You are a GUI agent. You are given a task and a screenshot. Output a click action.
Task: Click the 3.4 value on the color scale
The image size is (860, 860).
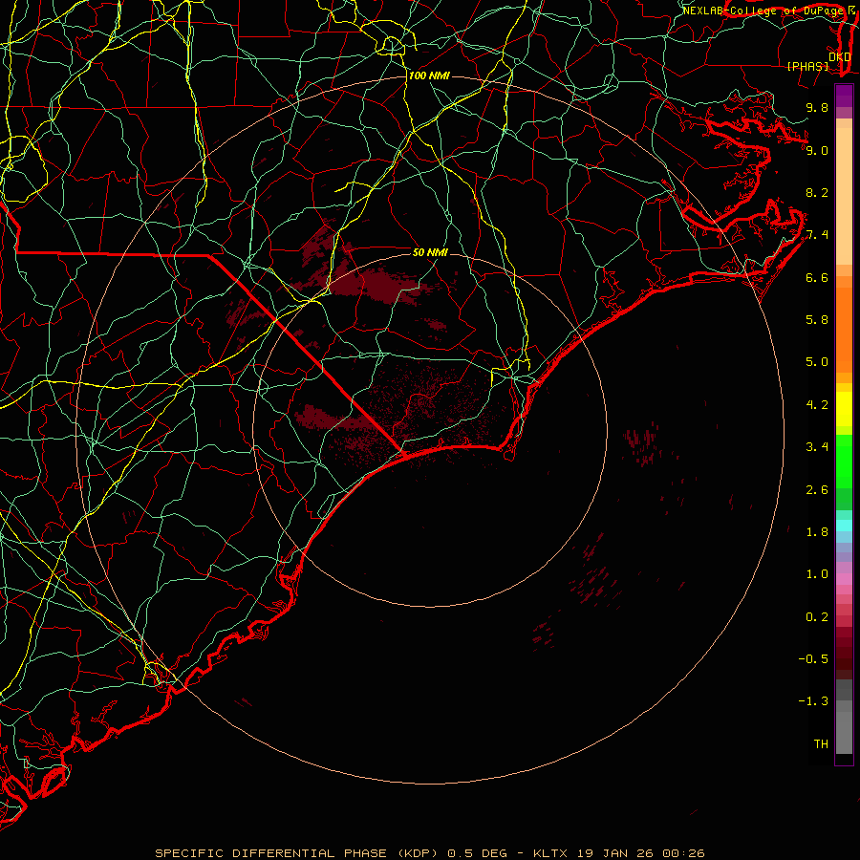click(817, 447)
